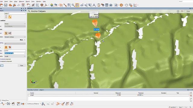Viewport: 193px width, 108px height.
Task: Open the highlighted tolerance combo box
Action: (15, 53)
